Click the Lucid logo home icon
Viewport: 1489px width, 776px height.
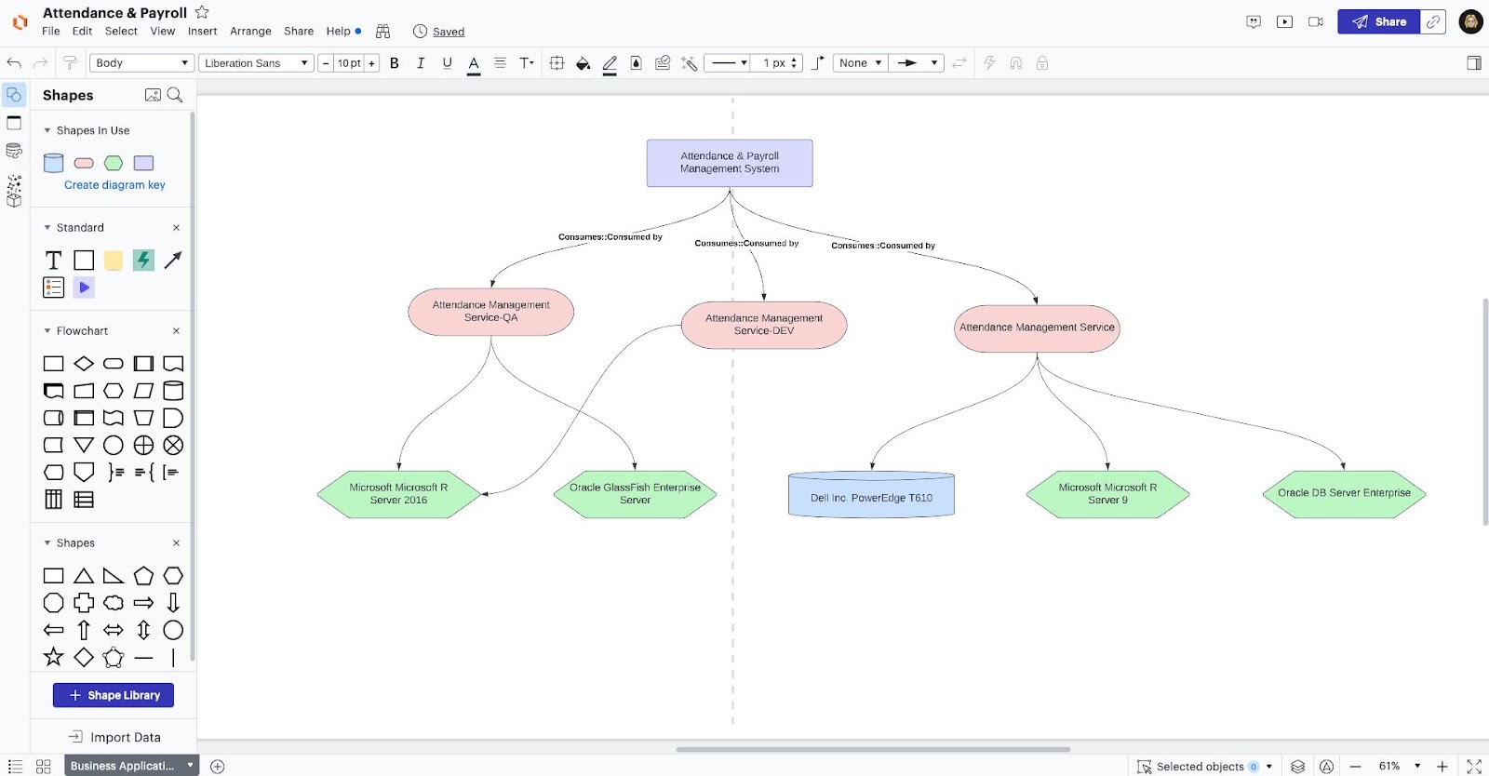point(20,21)
